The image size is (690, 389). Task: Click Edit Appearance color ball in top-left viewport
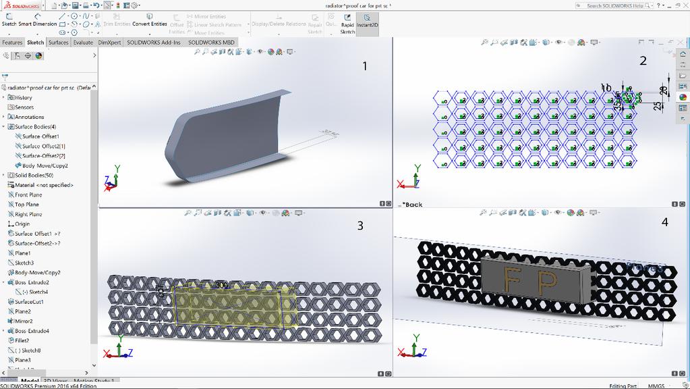[x=271, y=51]
